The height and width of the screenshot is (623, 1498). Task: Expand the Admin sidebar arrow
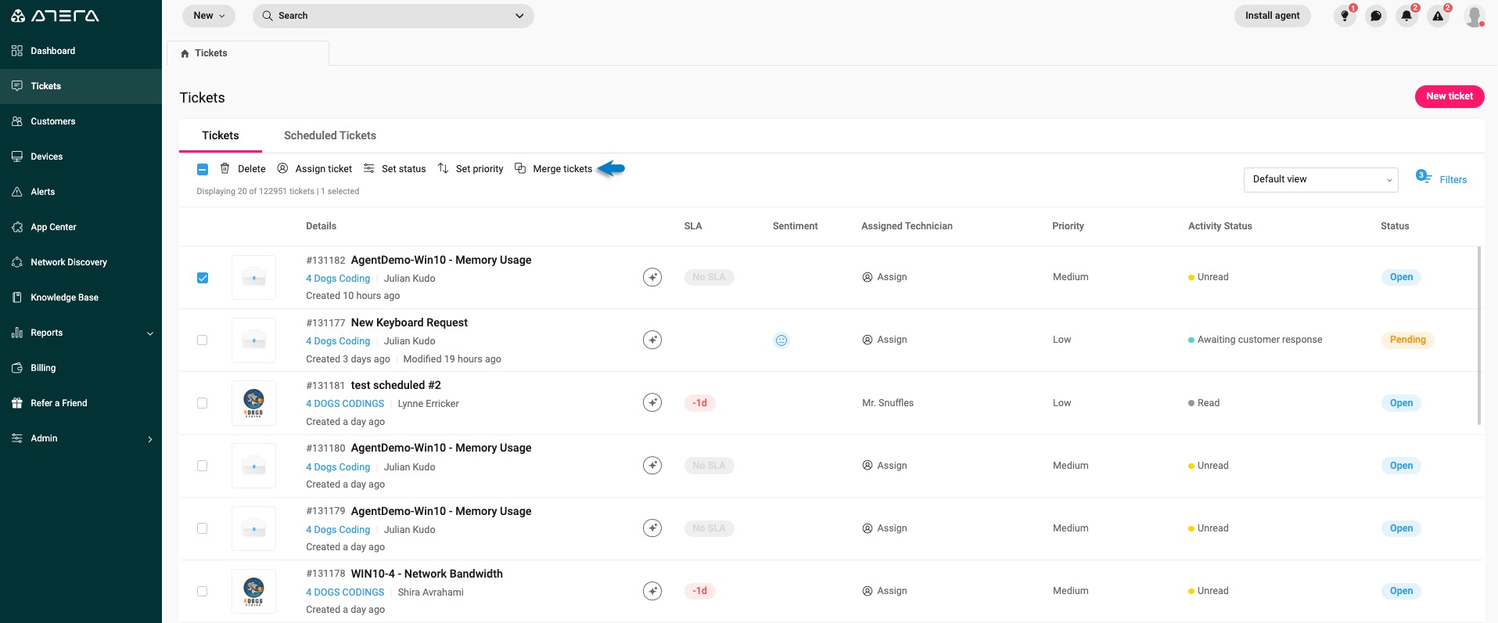click(150, 439)
